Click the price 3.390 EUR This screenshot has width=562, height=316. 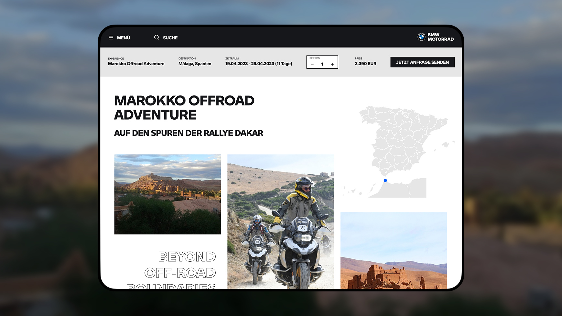365,64
